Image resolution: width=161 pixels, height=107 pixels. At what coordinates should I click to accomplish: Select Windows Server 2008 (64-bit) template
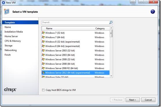click(76, 64)
